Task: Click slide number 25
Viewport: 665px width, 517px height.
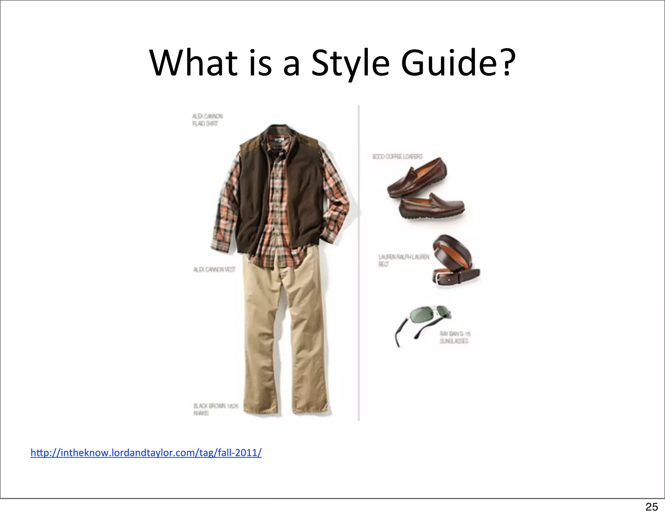Action: [x=652, y=507]
